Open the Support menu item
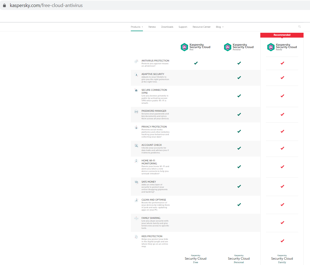 (x=183, y=27)
